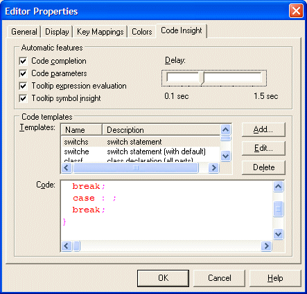This screenshot has height=294, width=307.
Task: Select the switche template row
Action: (x=141, y=151)
